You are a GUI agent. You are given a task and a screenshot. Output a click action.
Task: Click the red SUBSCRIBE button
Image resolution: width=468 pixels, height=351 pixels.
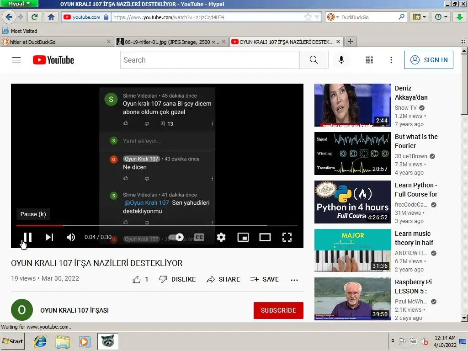click(278, 310)
